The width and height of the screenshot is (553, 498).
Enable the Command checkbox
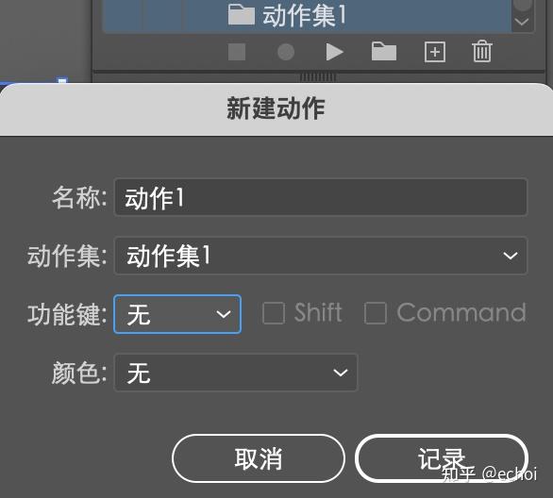click(376, 313)
